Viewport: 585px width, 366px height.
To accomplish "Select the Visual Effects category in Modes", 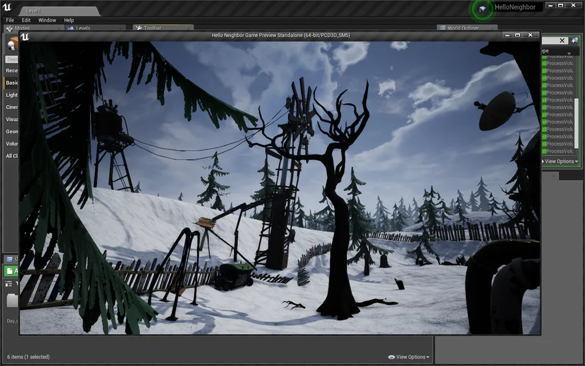I will (x=12, y=120).
